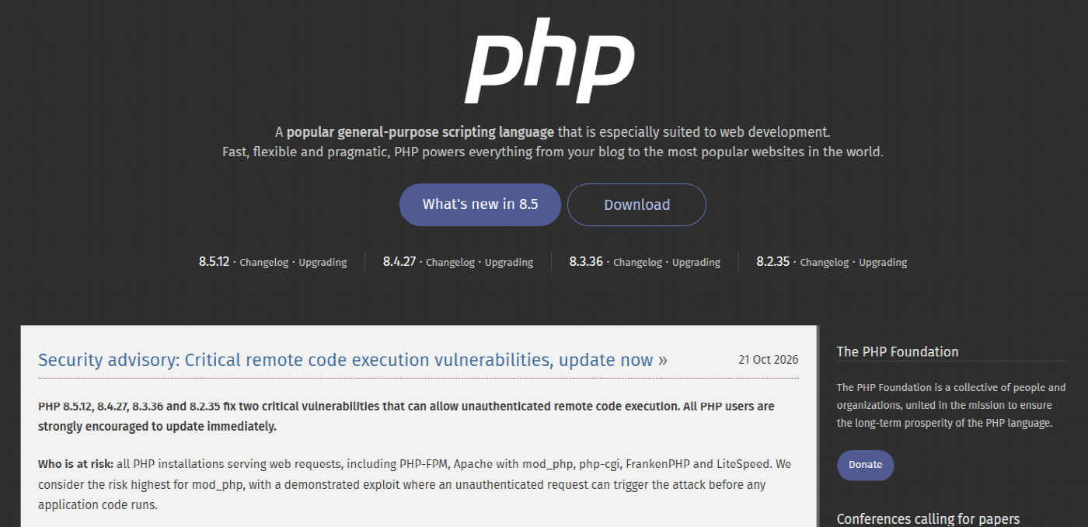Open Upgrading notes for 8.5.12
Screen dimensions: 1088x527
click(323, 263)
